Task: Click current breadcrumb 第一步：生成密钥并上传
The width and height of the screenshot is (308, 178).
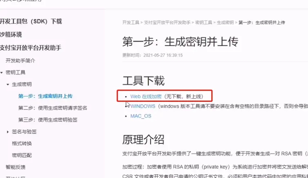Action: click(261, 22)
